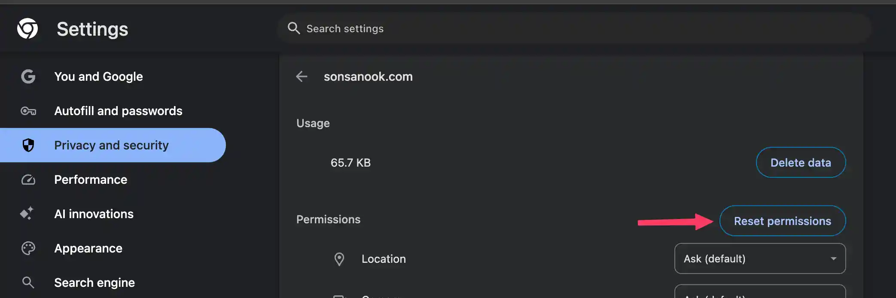896x298 pixels.
Task: Click the sparkle AI innovations icon
Action: pos(27,213)
